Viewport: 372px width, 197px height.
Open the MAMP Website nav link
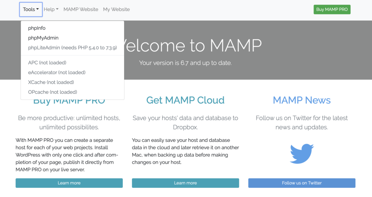81,9
